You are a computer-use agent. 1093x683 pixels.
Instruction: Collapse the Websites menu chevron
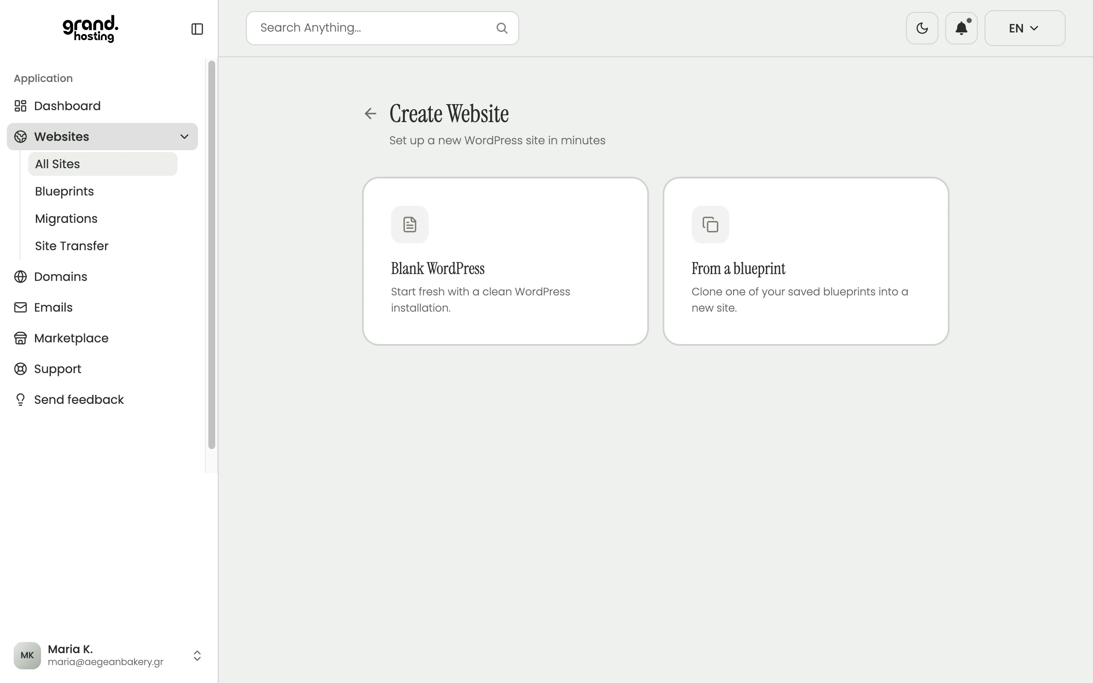pos(184,137)
